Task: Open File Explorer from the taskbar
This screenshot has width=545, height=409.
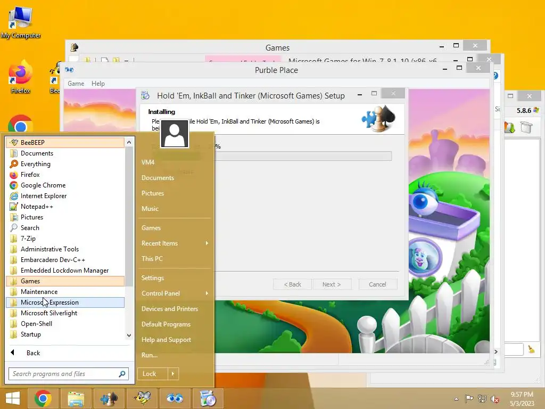Action: click(76, 398)
